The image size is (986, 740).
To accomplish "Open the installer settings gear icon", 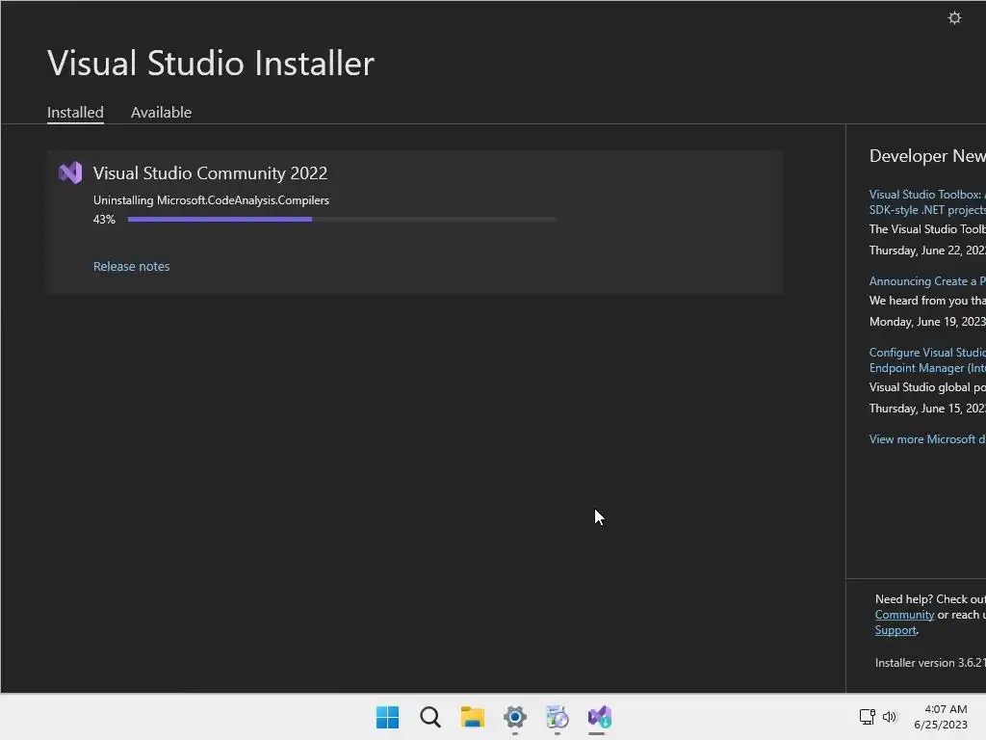I will point(954,18).
